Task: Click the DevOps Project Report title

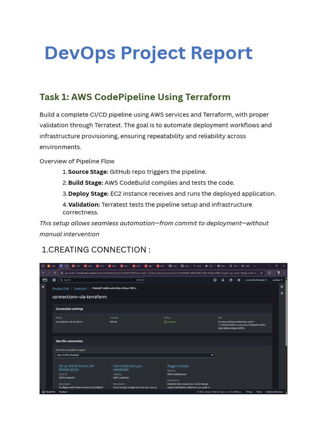Action: click(149, 53)
